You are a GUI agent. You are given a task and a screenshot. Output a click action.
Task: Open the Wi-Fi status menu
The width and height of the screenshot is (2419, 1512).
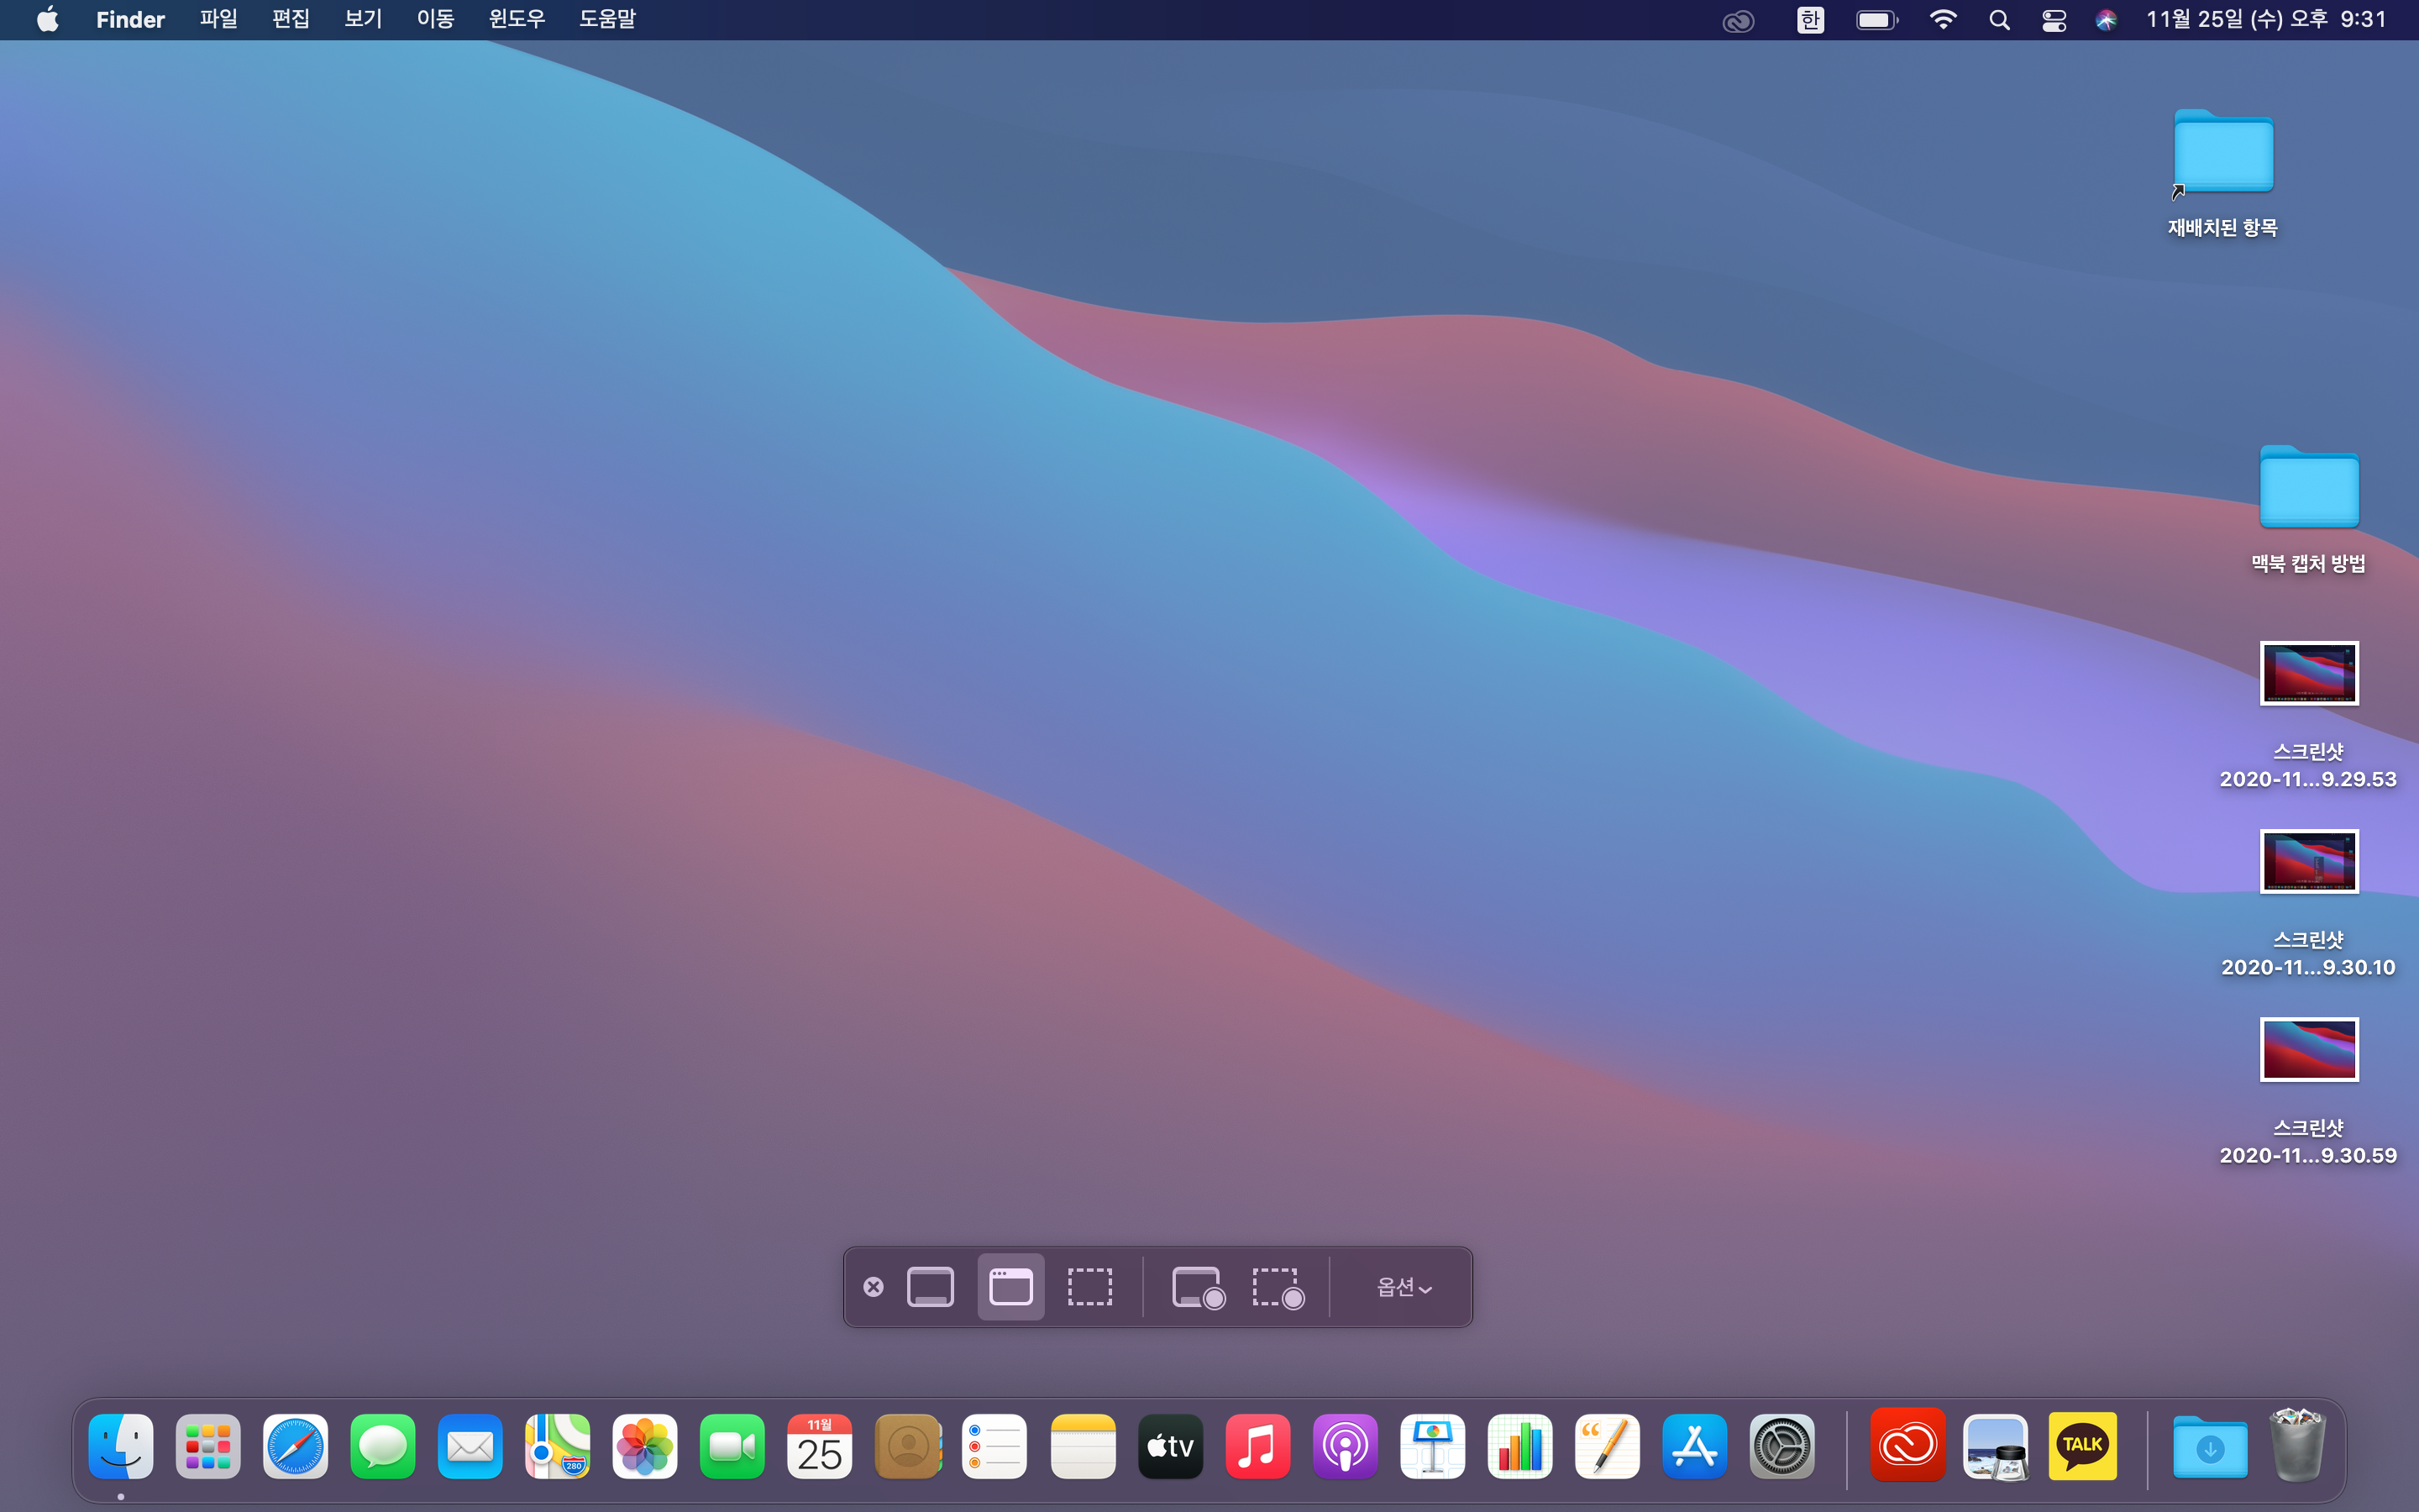coord(1942,20)
